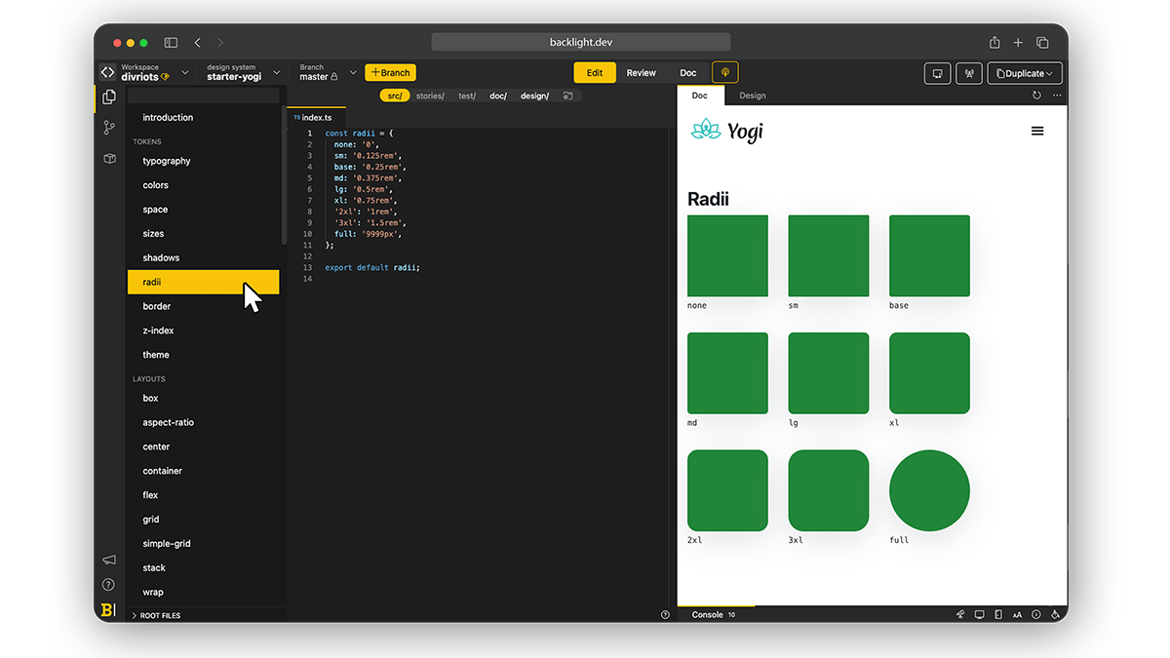This screenshot has width=1170, height=658.
Task: Click the refresh preview icon
Action: tap(1036, 96)
